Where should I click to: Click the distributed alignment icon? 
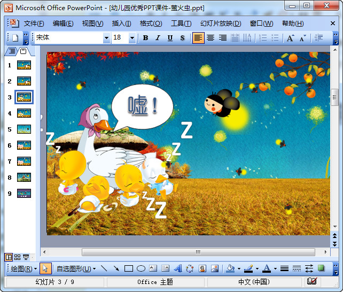[235, 38]
